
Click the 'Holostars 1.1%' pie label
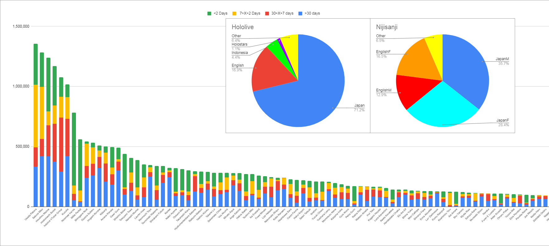coord(239,47)
